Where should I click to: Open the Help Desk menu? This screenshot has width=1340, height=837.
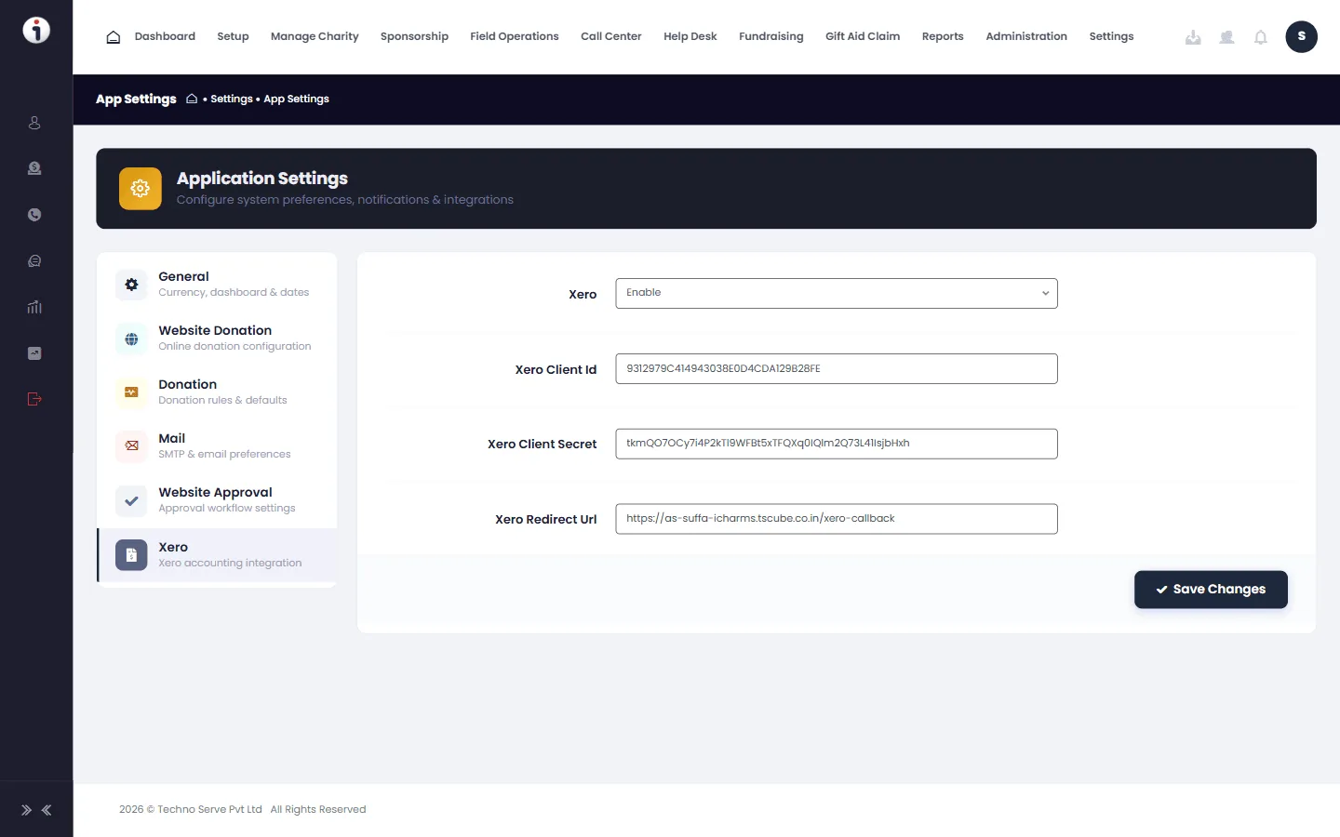tap(690, 36)
